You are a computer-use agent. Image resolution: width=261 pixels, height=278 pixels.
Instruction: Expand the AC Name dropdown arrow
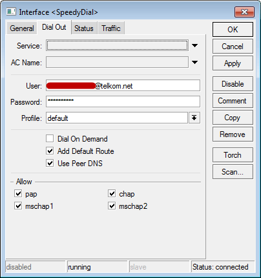tap(194, 62)
